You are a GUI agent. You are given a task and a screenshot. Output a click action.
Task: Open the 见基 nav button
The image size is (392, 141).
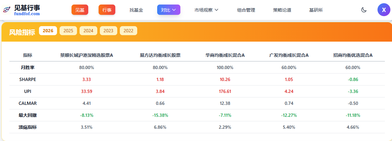click(80, 10)
